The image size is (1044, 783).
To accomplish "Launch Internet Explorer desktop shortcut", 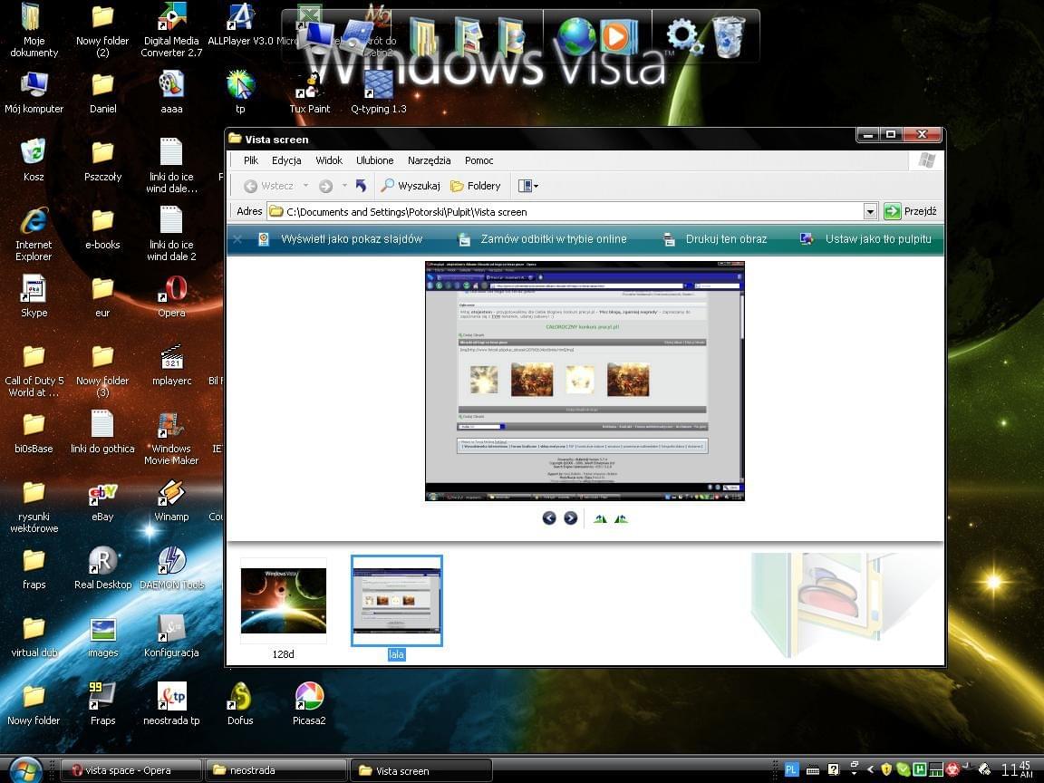I will [x=34, y=235].
